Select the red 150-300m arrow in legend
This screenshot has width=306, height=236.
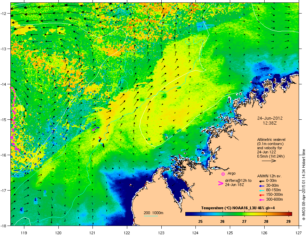(262, 195)
